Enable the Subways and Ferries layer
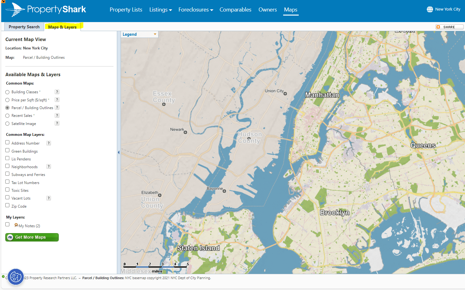The height and width of the screenshot is (290, 465). click(x=7, y=174)
